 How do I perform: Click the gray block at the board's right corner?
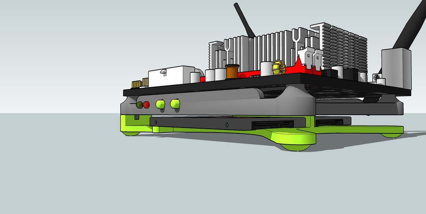pyautogui.click(x=396, y=66)
